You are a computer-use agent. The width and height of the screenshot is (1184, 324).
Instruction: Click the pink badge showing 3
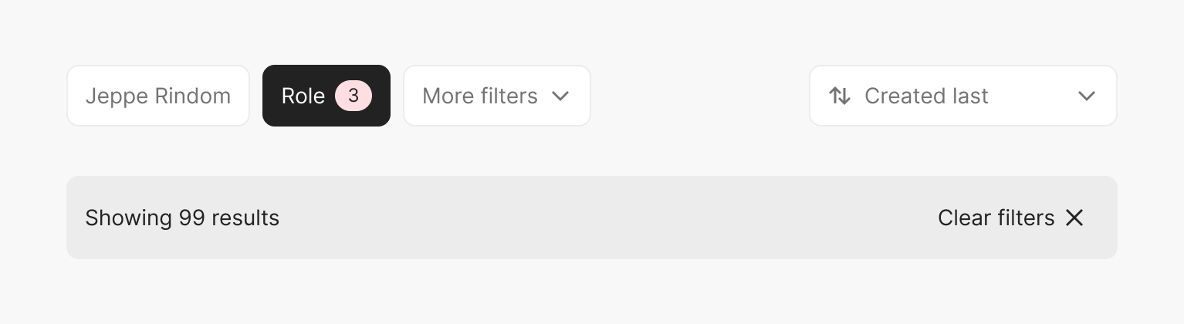[354, 96]
